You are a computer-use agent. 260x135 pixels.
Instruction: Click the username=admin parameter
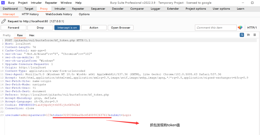click(x=17, y=115)
